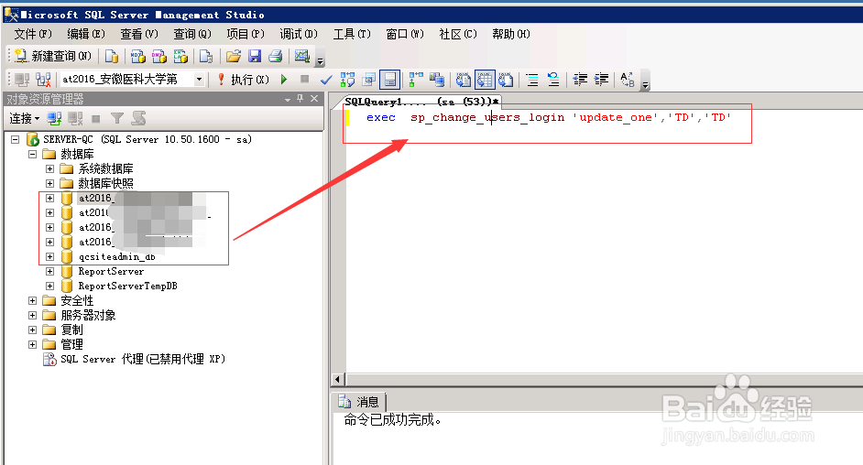Expand the ReportServerTempDB database
863x465 pixels.
coord(50,286)
